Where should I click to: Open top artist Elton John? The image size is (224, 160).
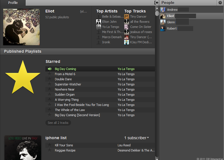coord(109,22)
